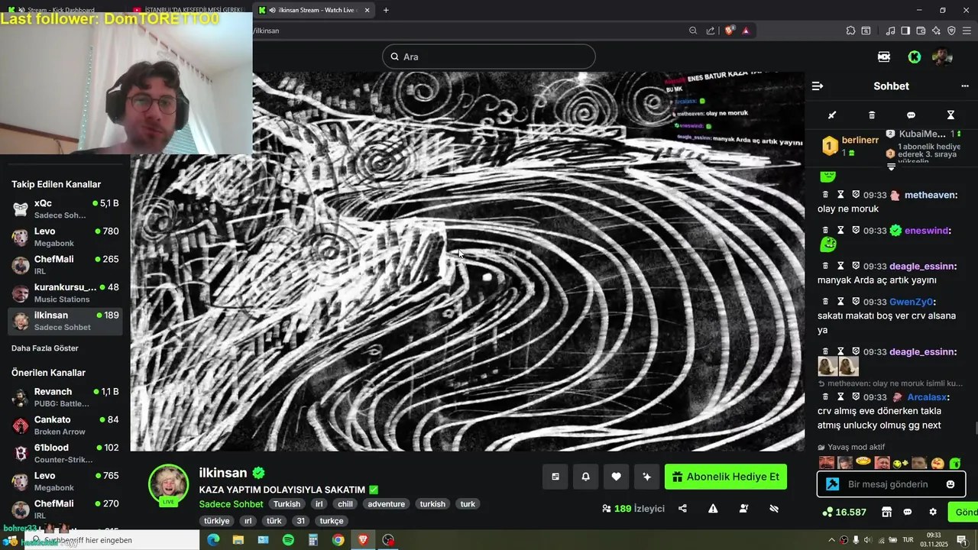The width and height of the screenshot is (978, 550).
Task: Focus the Ara search box
Action: 489,57
